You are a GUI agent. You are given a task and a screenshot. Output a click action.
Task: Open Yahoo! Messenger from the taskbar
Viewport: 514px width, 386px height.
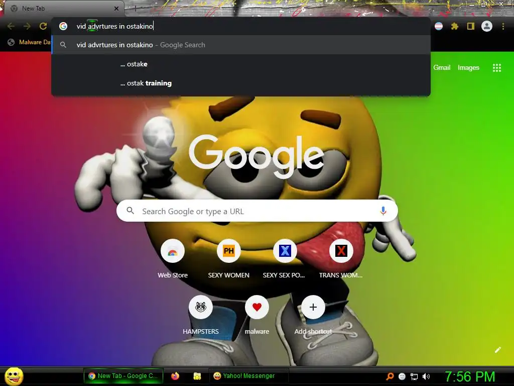[x=249, y=376]
